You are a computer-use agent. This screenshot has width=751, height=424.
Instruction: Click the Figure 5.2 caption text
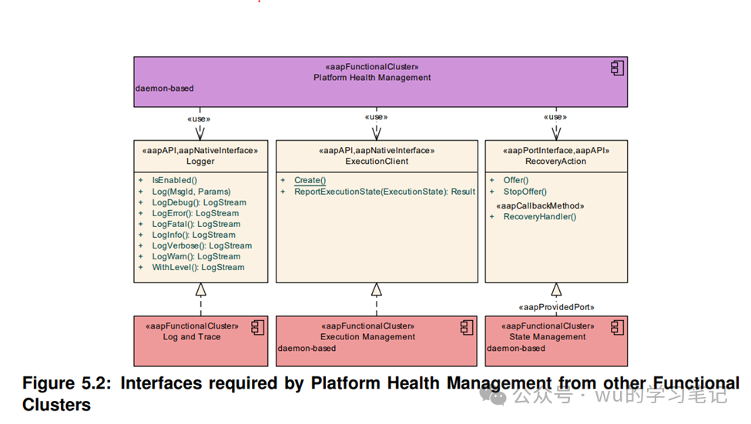tap(381, 393)
